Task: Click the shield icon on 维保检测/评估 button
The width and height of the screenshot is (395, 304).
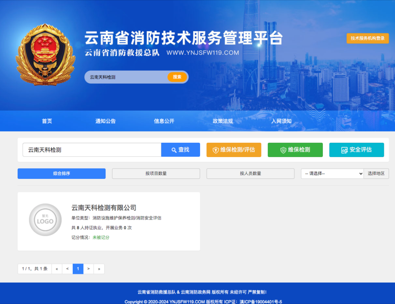Action: [215, 150]
